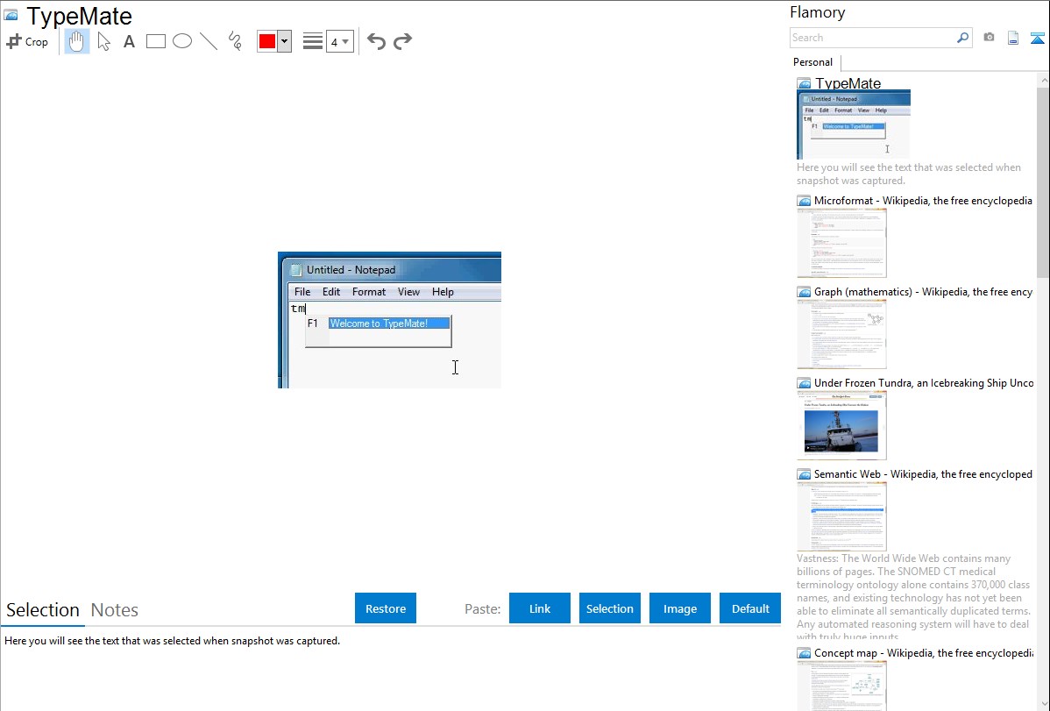The image size is (1050, 711).
Task: Click the large TypeMate heading text
Action: coord(79,16)
